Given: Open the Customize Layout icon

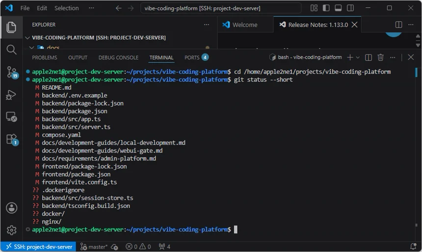Looking at the screenshot, I should click(x=314, y=8).
